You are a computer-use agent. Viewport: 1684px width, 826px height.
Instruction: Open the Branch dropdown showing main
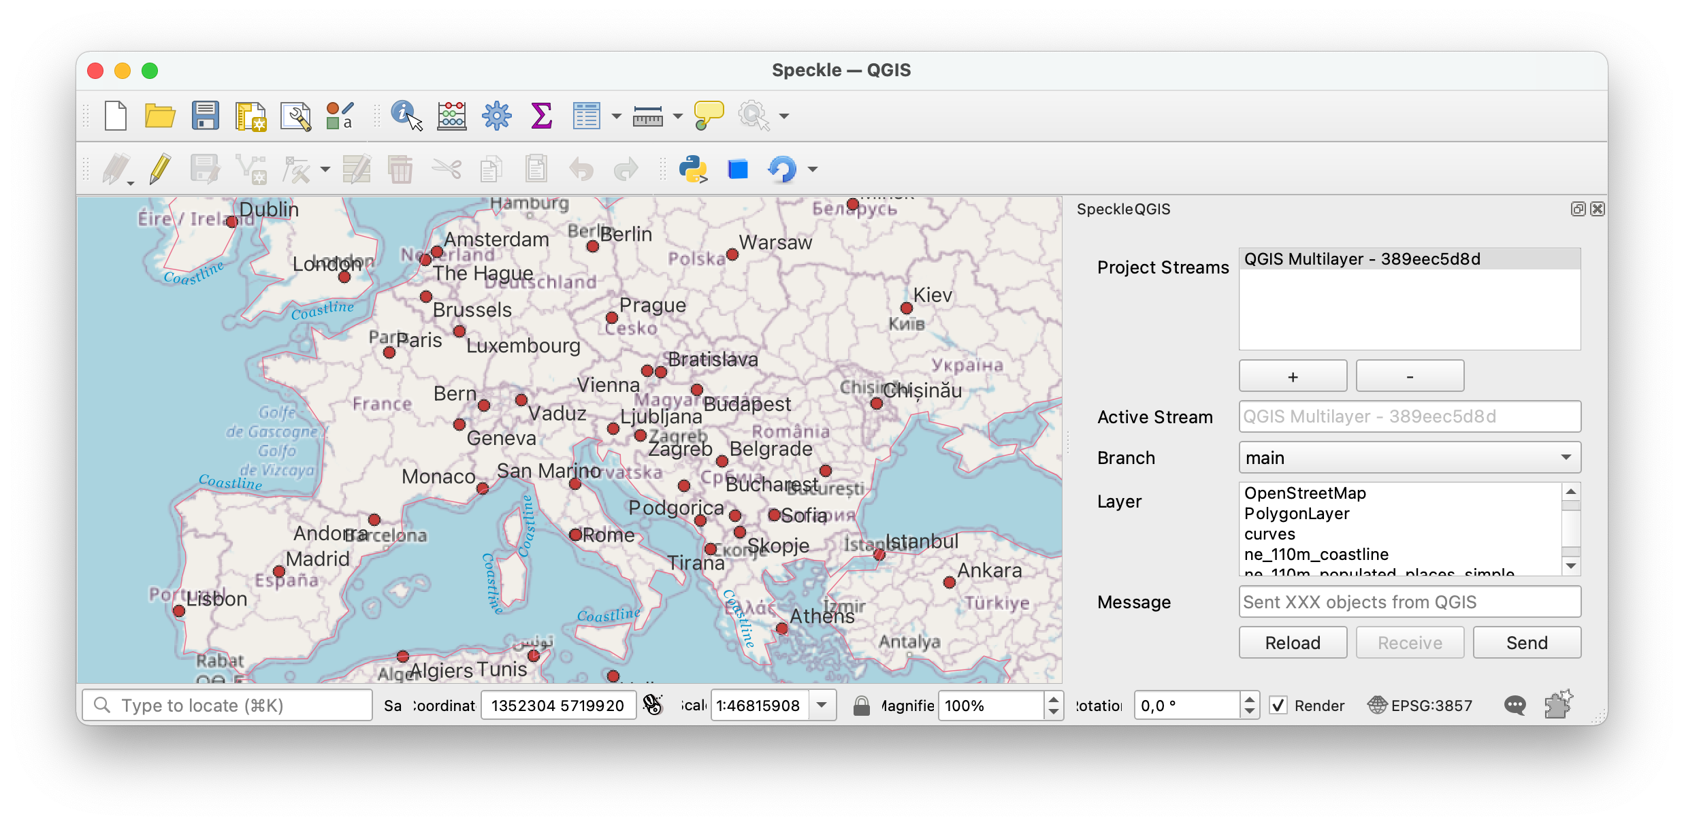[x=1410, y=457]
